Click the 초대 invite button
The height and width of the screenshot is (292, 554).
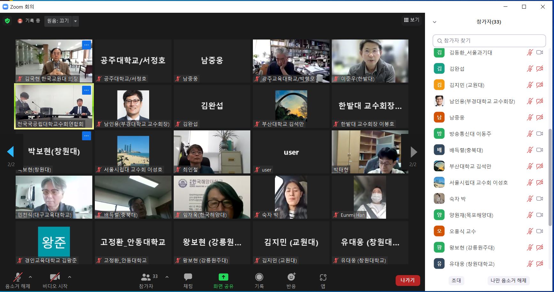point(456,280)
